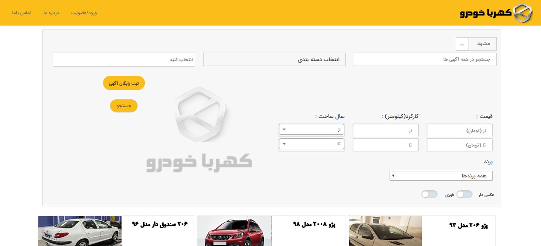This screenshot has width=541, height=246.
Task: Click ثبت رایگان آگهی button
Action: (124, 83)
